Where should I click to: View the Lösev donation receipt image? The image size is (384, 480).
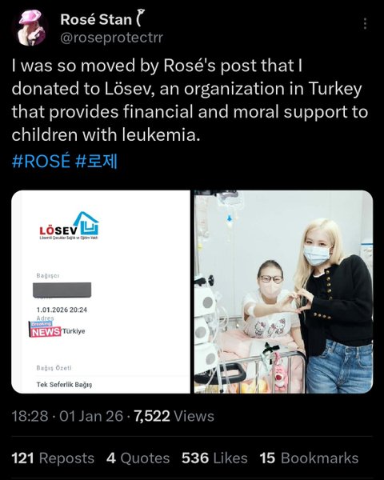pyautogui.click(x=101, y=291)
